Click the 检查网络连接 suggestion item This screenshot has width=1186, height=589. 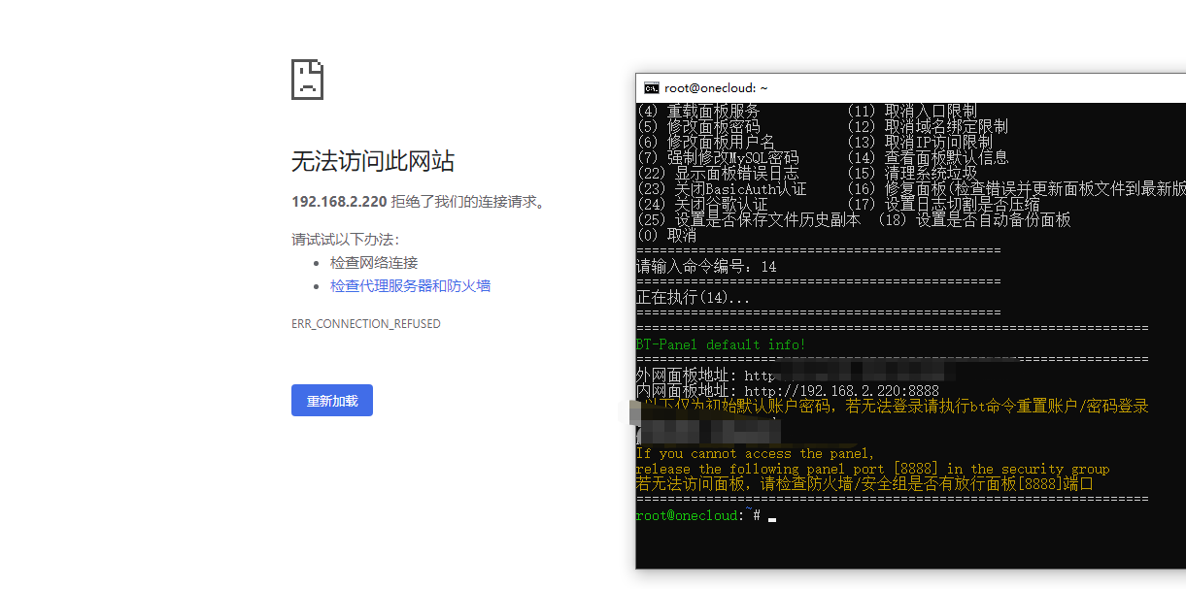click(x=374, y=262)
